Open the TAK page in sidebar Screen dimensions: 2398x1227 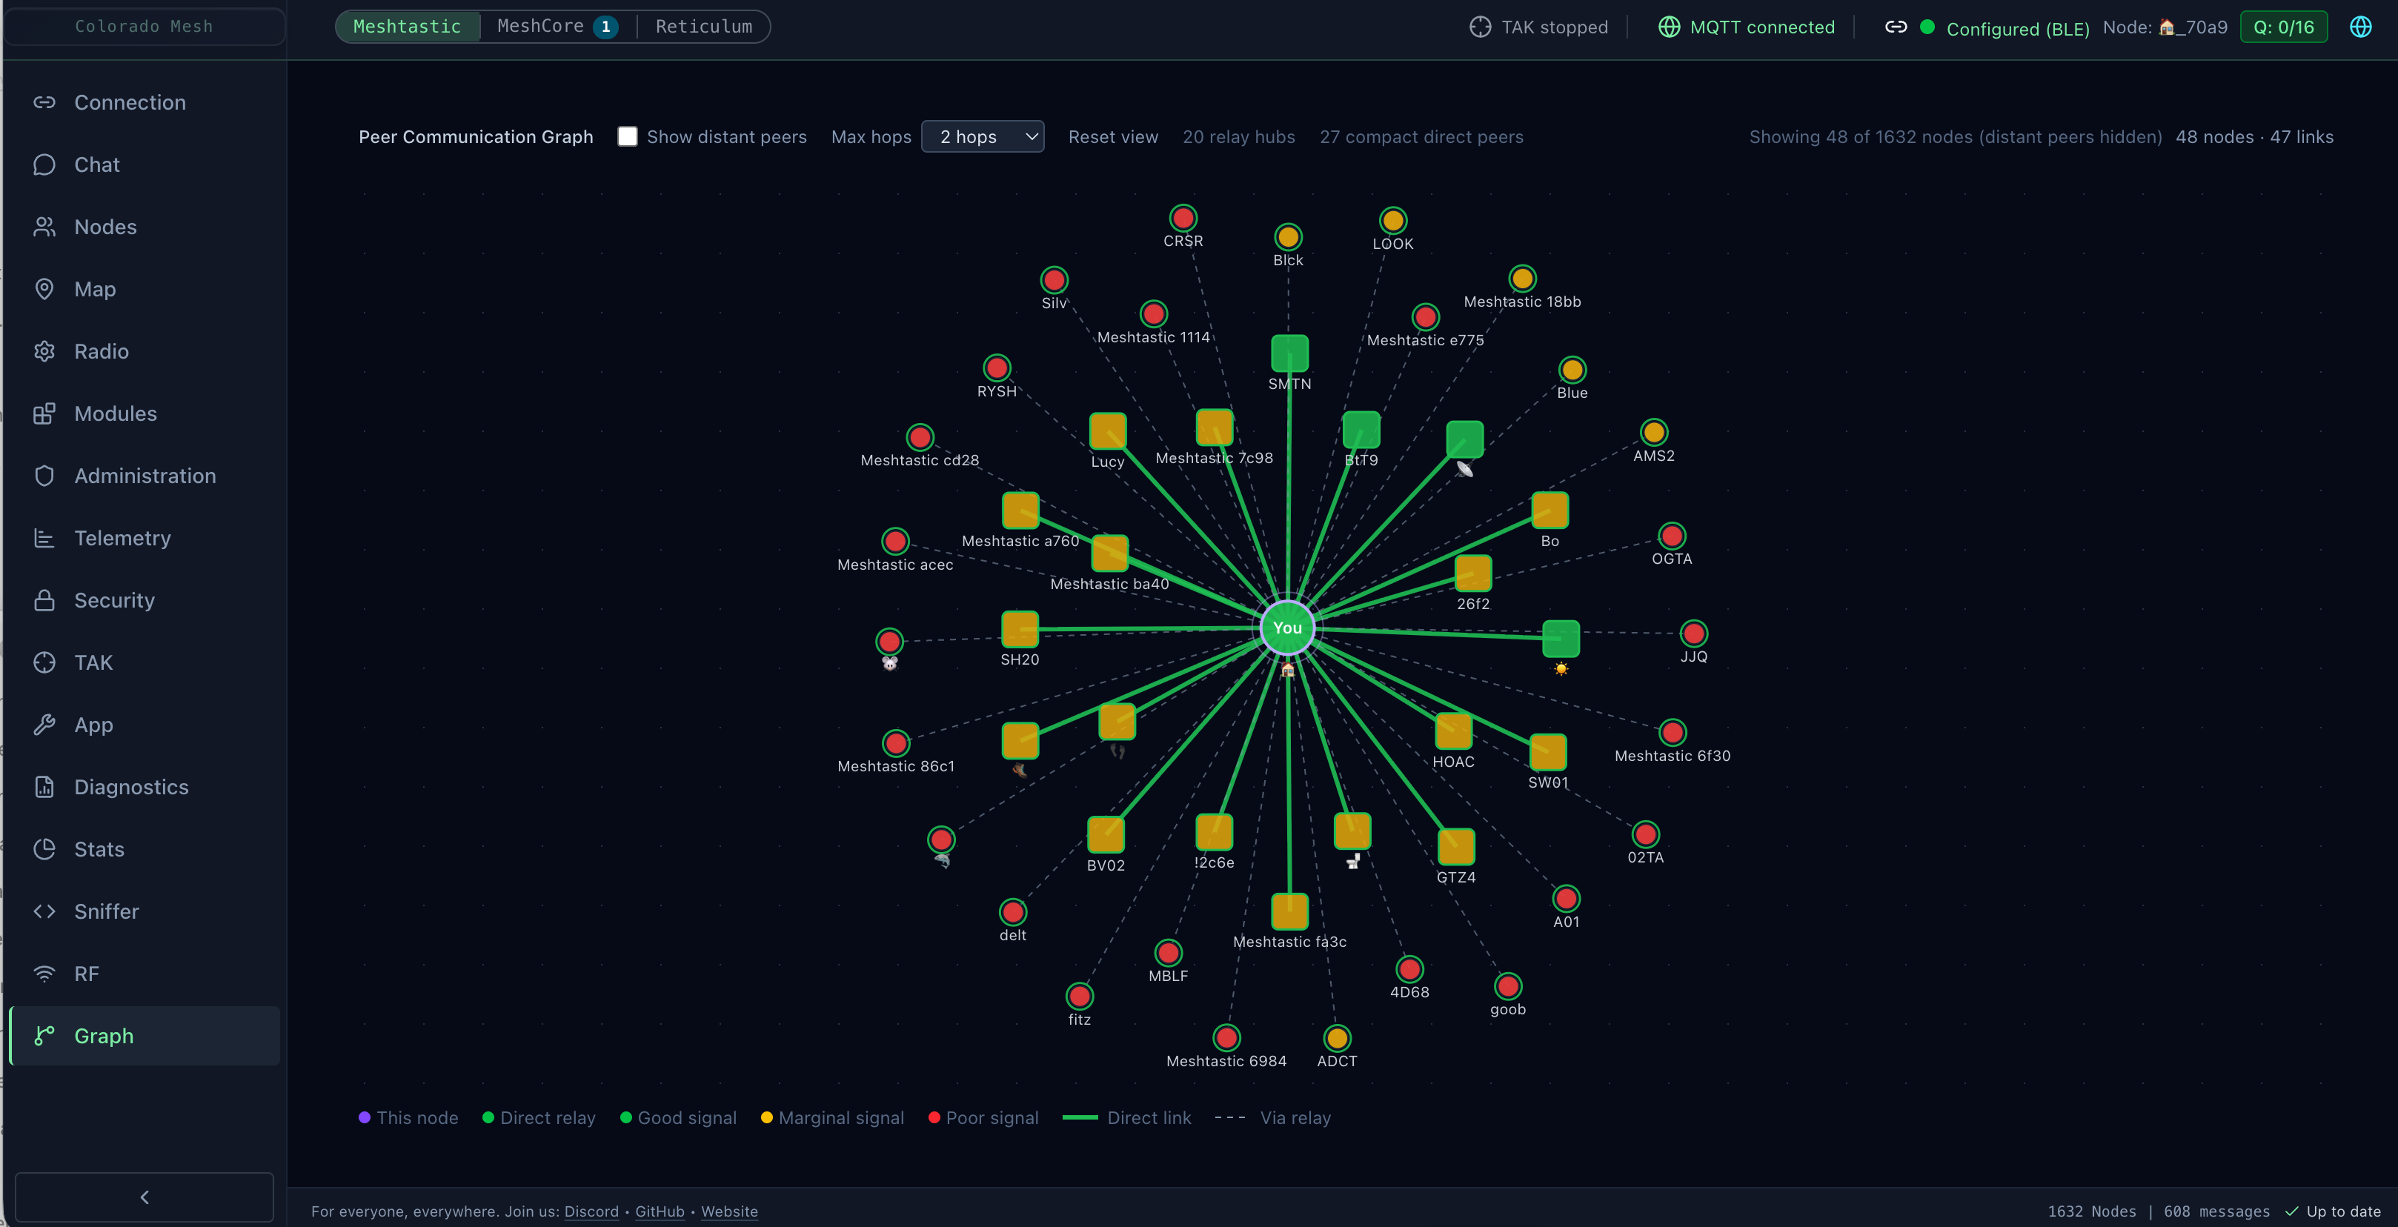[145, 663]
